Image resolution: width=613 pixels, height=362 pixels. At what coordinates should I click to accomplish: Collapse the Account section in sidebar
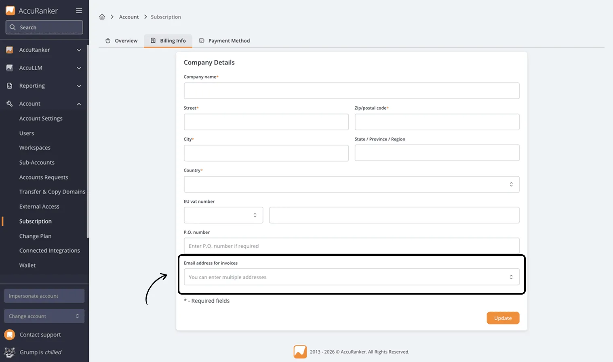(78, 103)
